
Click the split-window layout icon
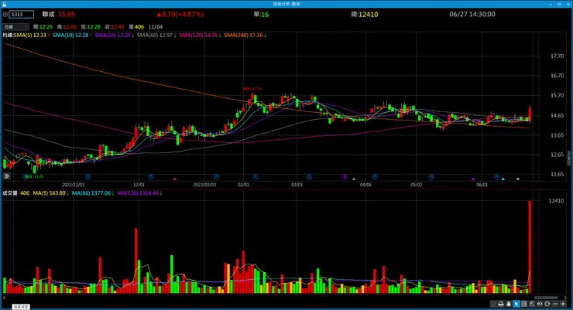click(524, 304)
